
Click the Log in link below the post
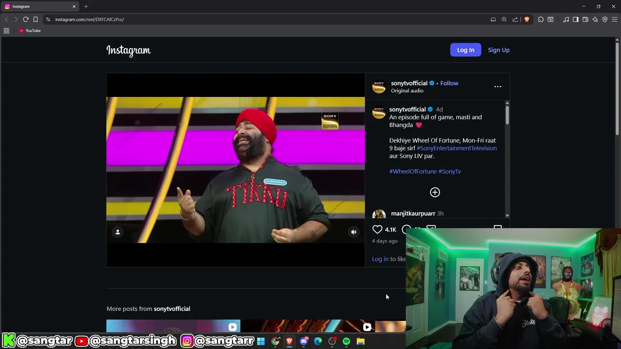[380, 259]
